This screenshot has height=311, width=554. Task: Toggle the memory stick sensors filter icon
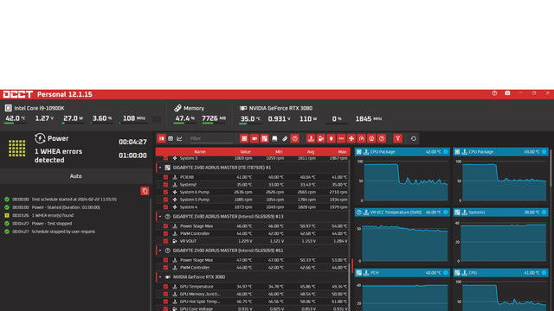(x=285, y=138)
